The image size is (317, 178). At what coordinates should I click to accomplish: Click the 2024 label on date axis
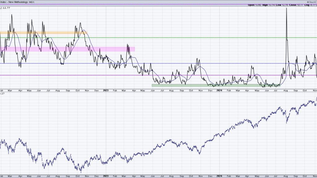pyautogui.click(x=219, y=91)
